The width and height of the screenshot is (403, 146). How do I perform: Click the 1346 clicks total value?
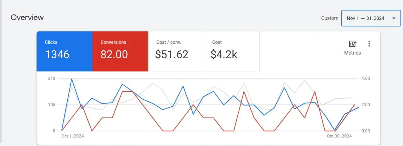click(57, 55)
